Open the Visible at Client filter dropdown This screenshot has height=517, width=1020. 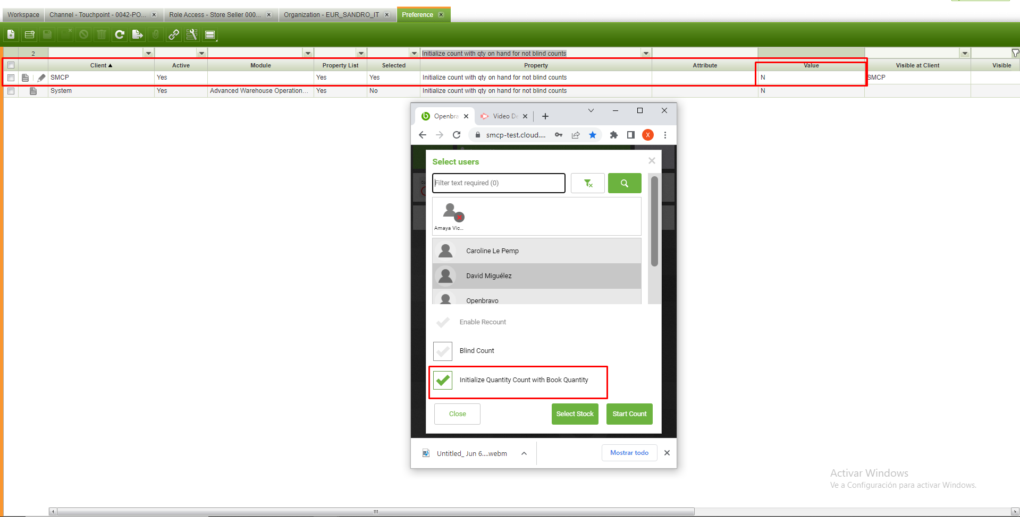point(965,53)
